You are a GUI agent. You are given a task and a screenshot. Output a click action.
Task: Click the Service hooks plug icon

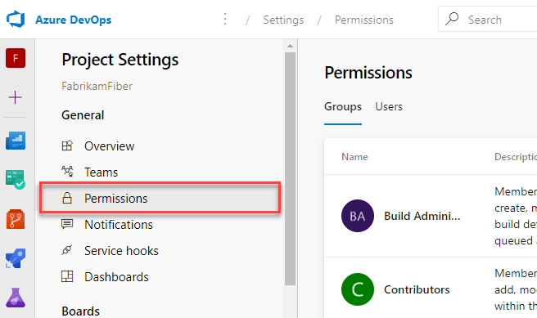click(67, 250)
